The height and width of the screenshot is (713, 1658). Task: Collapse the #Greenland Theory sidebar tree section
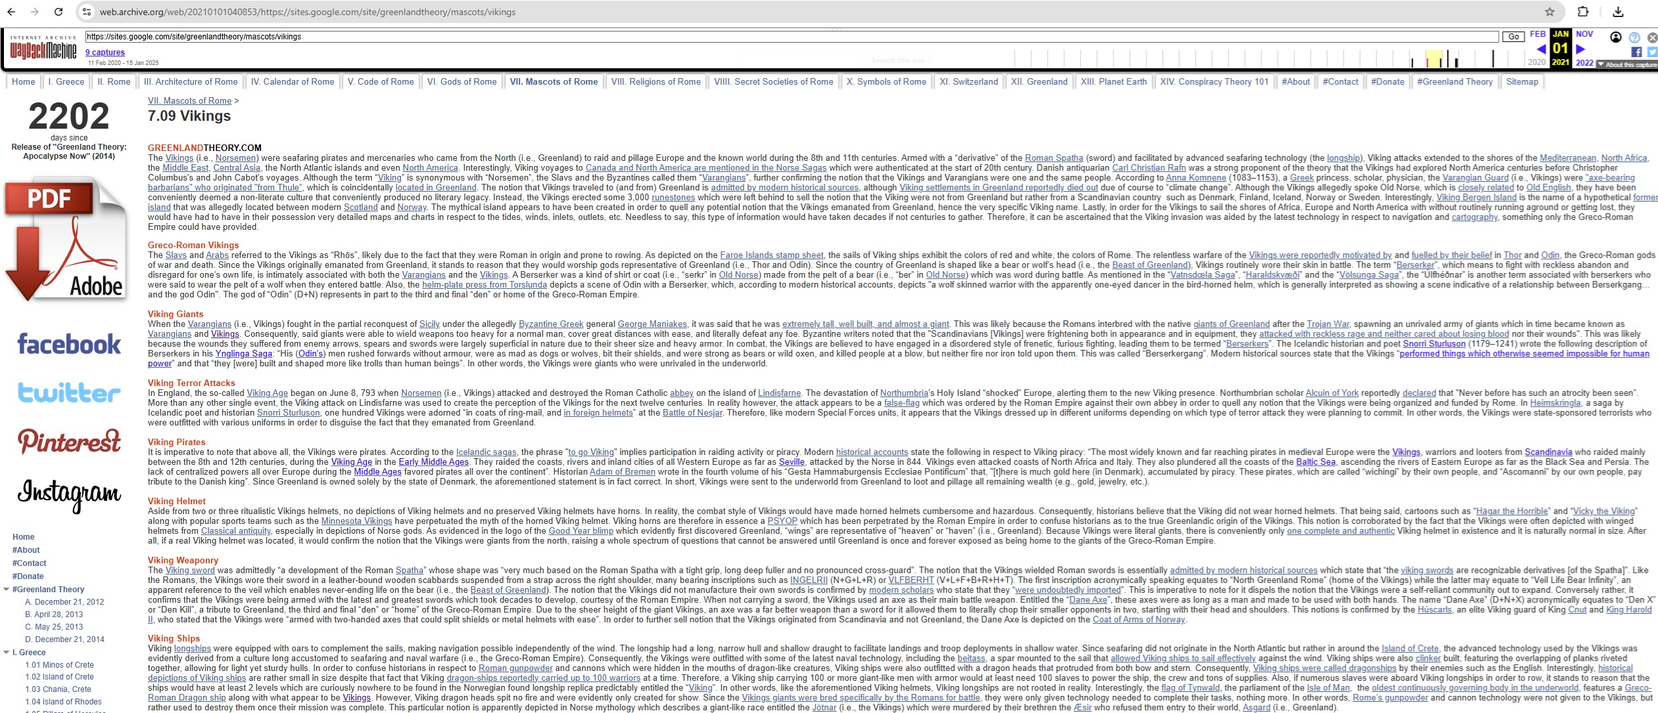tap(6, 590)
